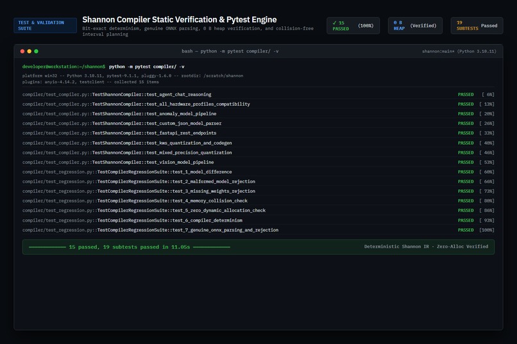Viewport: 517px width, 344px height.
Task: Click the 'python -m pytest compiler/ -v' command
Action: (147, 67)
